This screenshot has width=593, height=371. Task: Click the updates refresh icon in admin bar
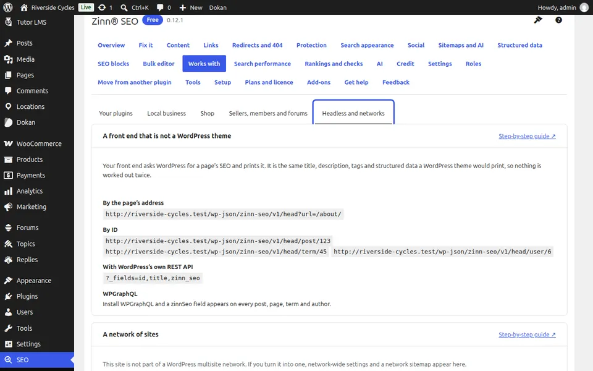[x=102, y=7]
